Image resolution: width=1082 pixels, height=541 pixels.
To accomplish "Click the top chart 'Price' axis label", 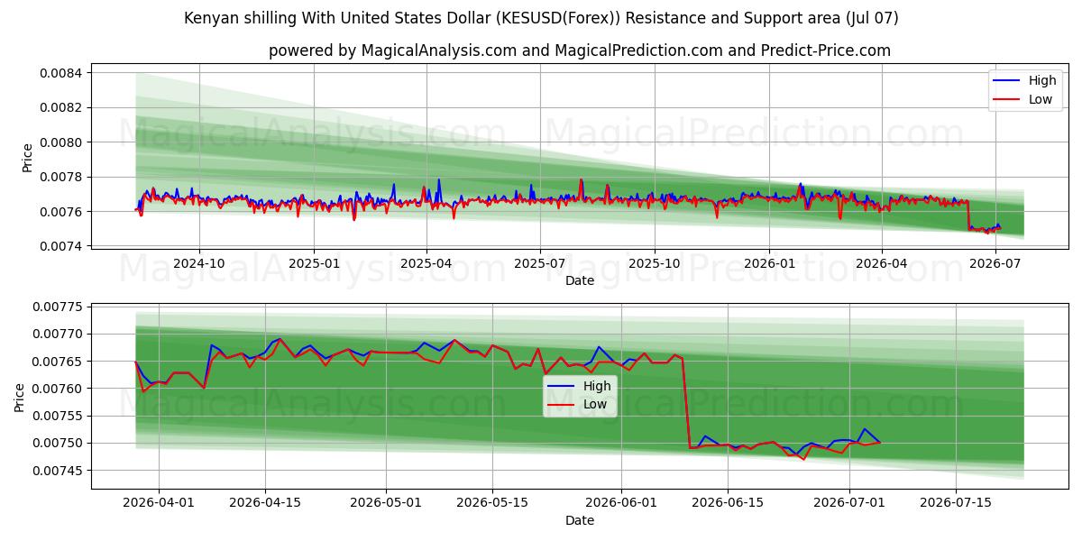I will click(x=27, y=158).
